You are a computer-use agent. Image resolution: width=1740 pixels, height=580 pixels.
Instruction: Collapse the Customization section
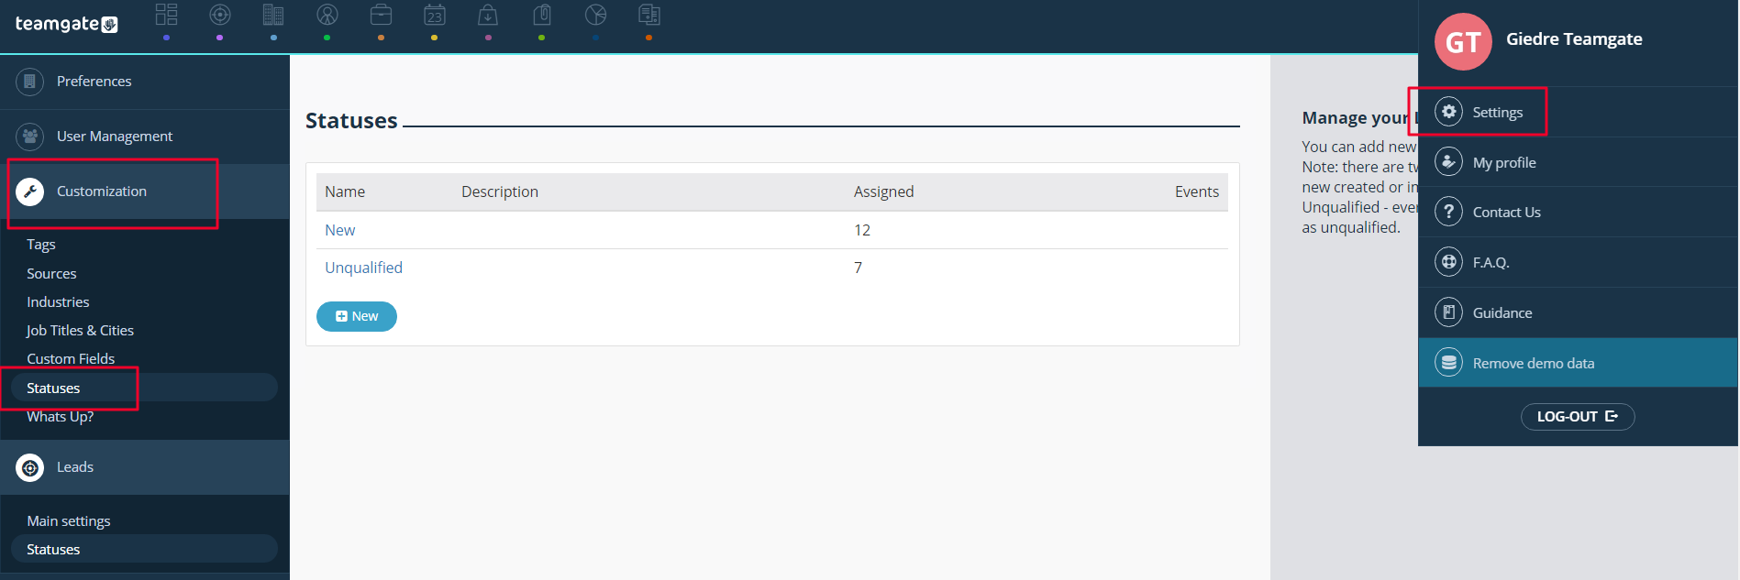pos(145,192)
